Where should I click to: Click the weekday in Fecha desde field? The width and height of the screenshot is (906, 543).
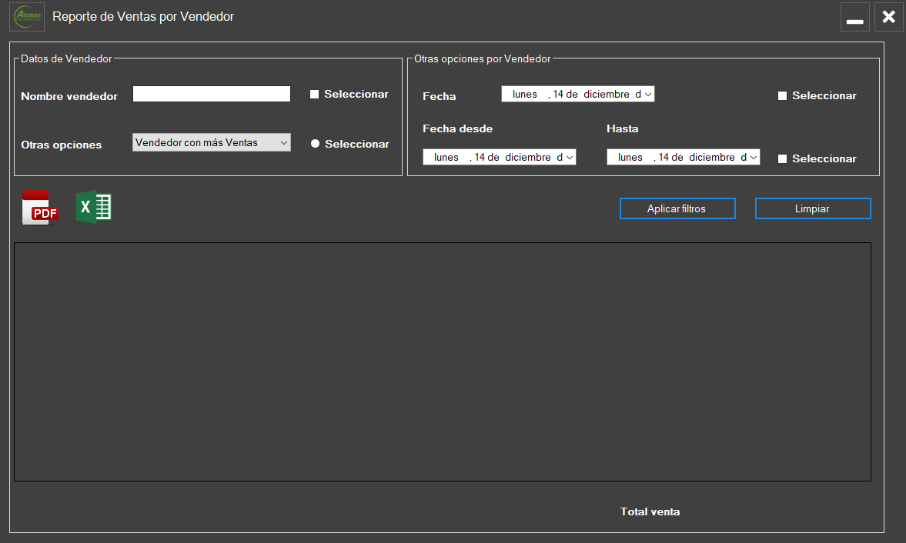point(446,157)
